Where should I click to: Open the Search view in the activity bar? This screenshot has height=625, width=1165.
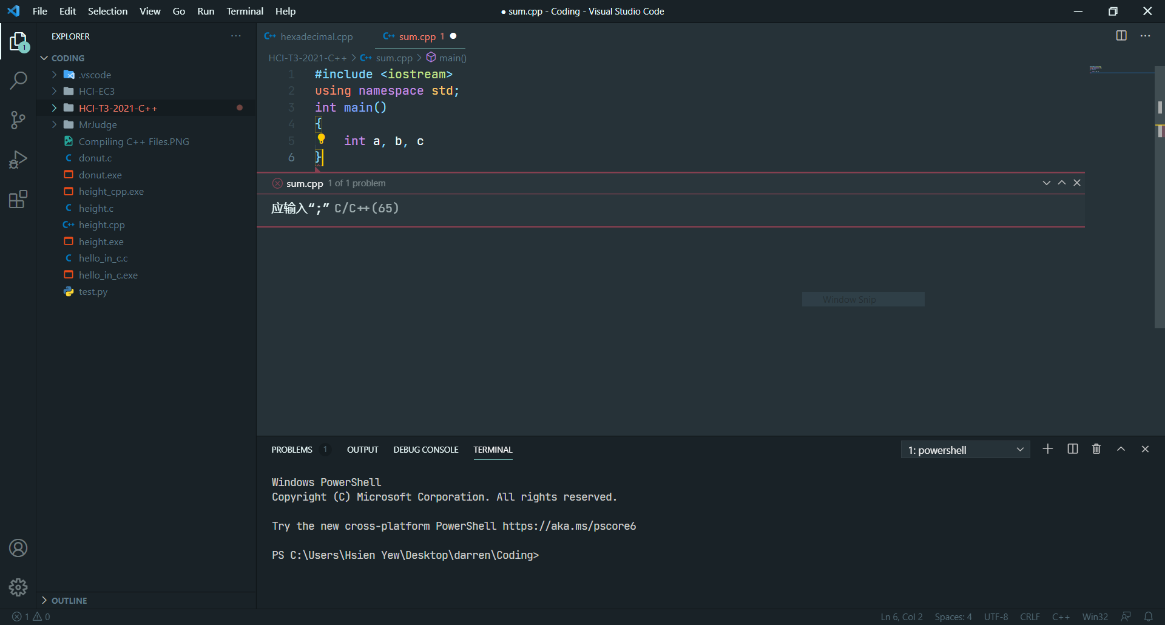(18, 80)
